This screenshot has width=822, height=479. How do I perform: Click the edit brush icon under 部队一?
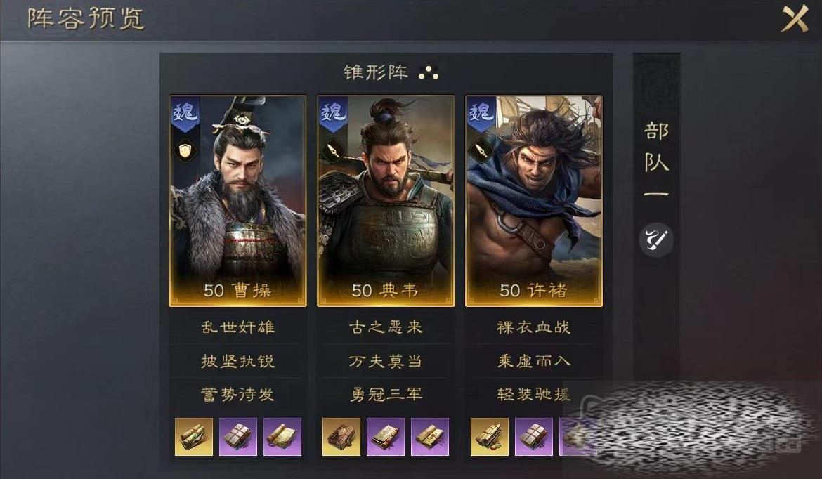[656, 240]
